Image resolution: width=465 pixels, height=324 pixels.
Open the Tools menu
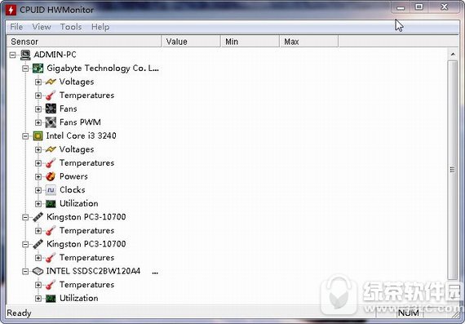click(x=71, y=27)
